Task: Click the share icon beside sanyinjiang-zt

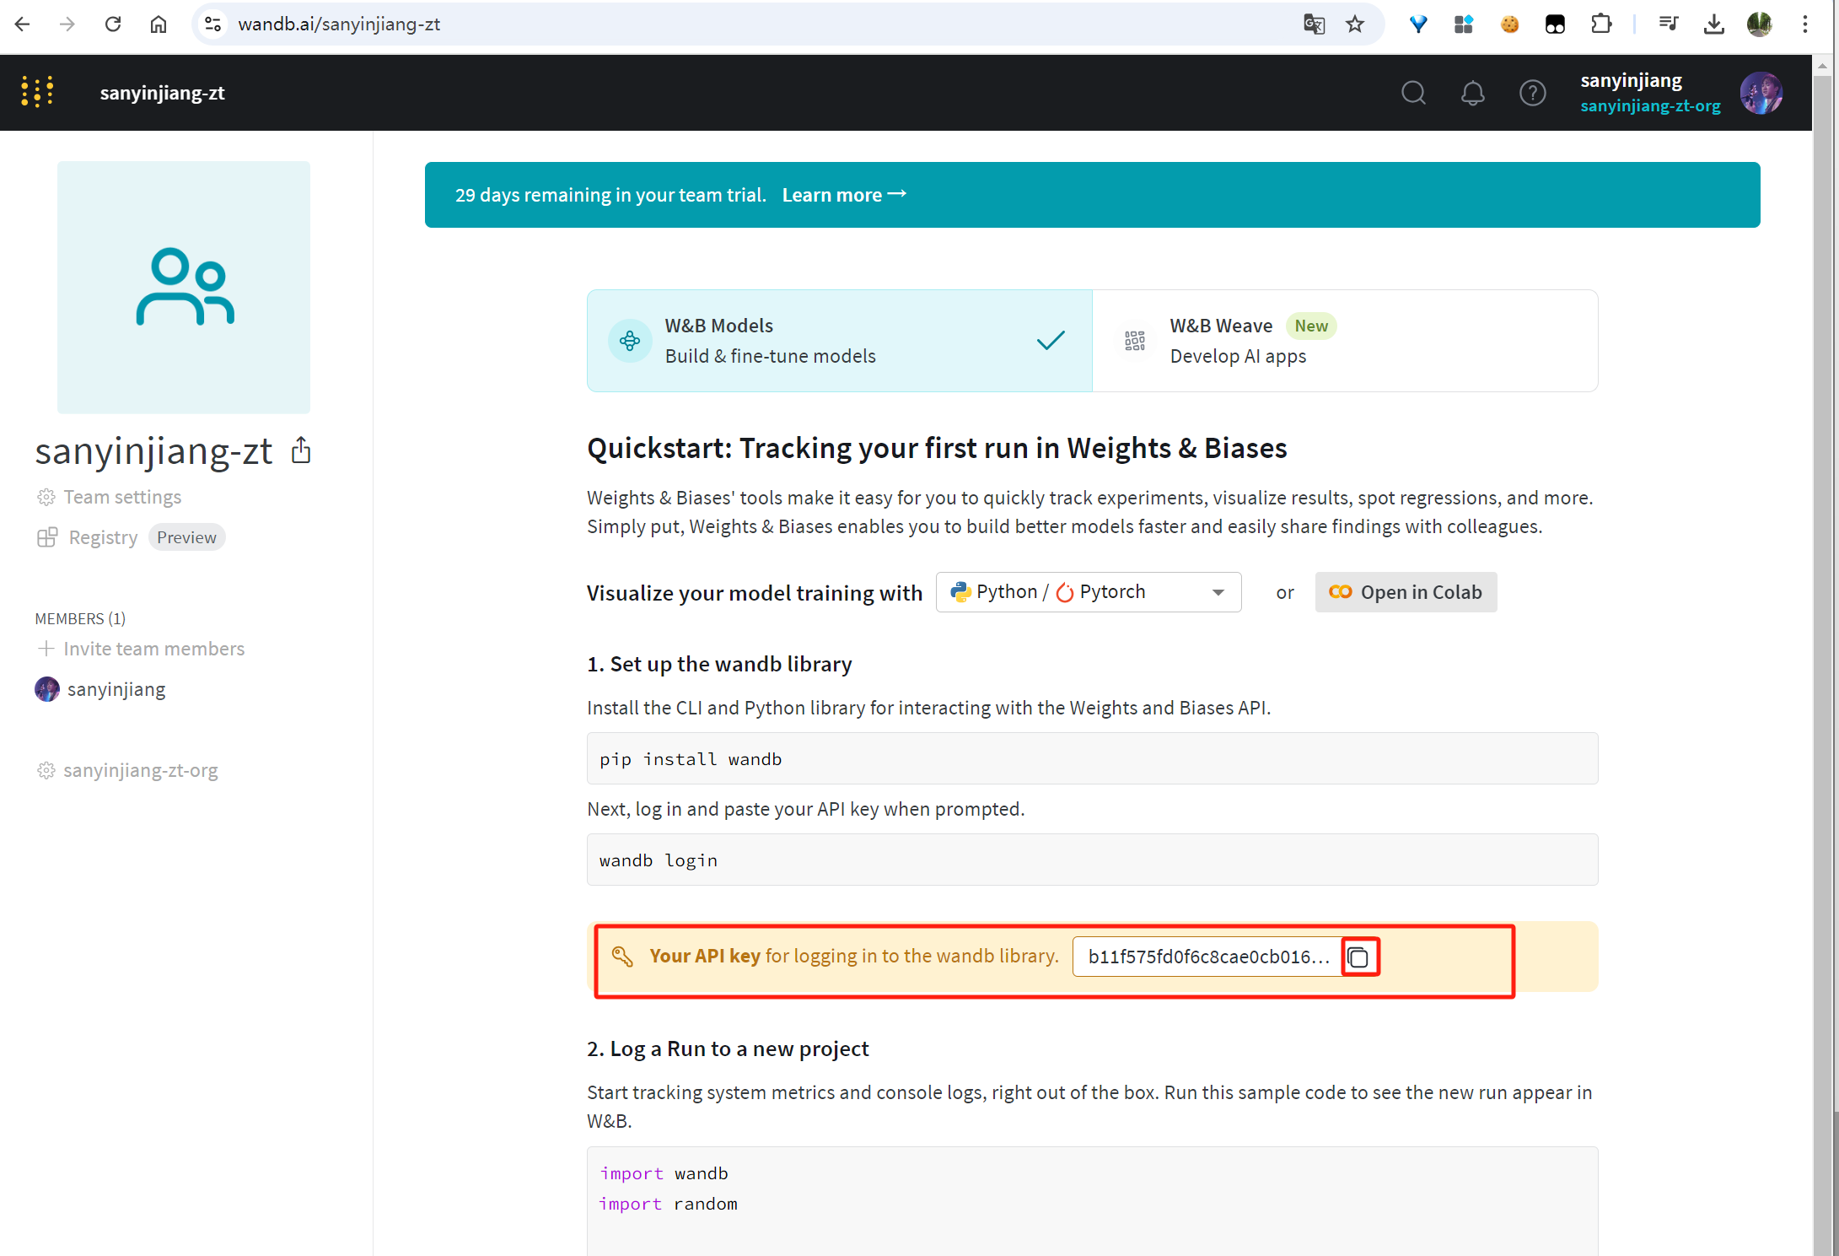Action: pyautogui.click(x=301, y=450)
